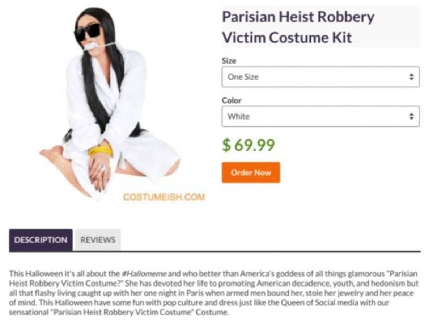Click the Color dropdown up-down arrow icon
This screenshot has width=433, height=326.
[x=411, y=116]
